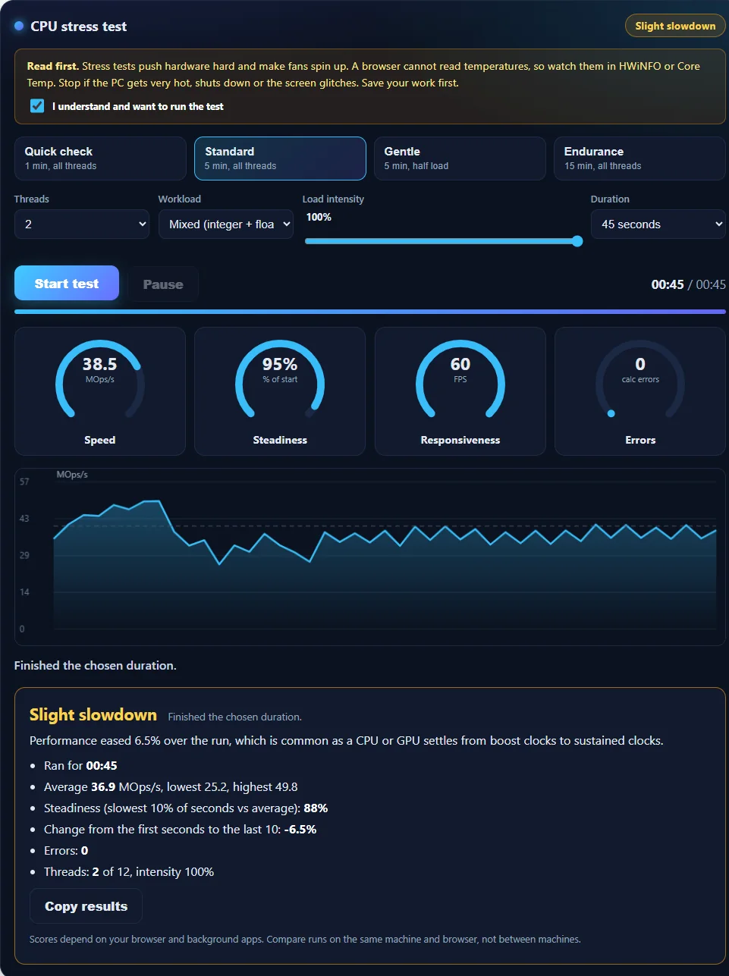Click the Pause button
Viewport: 729px width, 976px height.
click(163, 284)
